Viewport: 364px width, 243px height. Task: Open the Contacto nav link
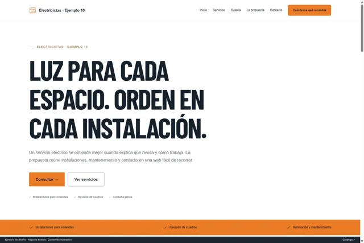click(x=276, y=10)
